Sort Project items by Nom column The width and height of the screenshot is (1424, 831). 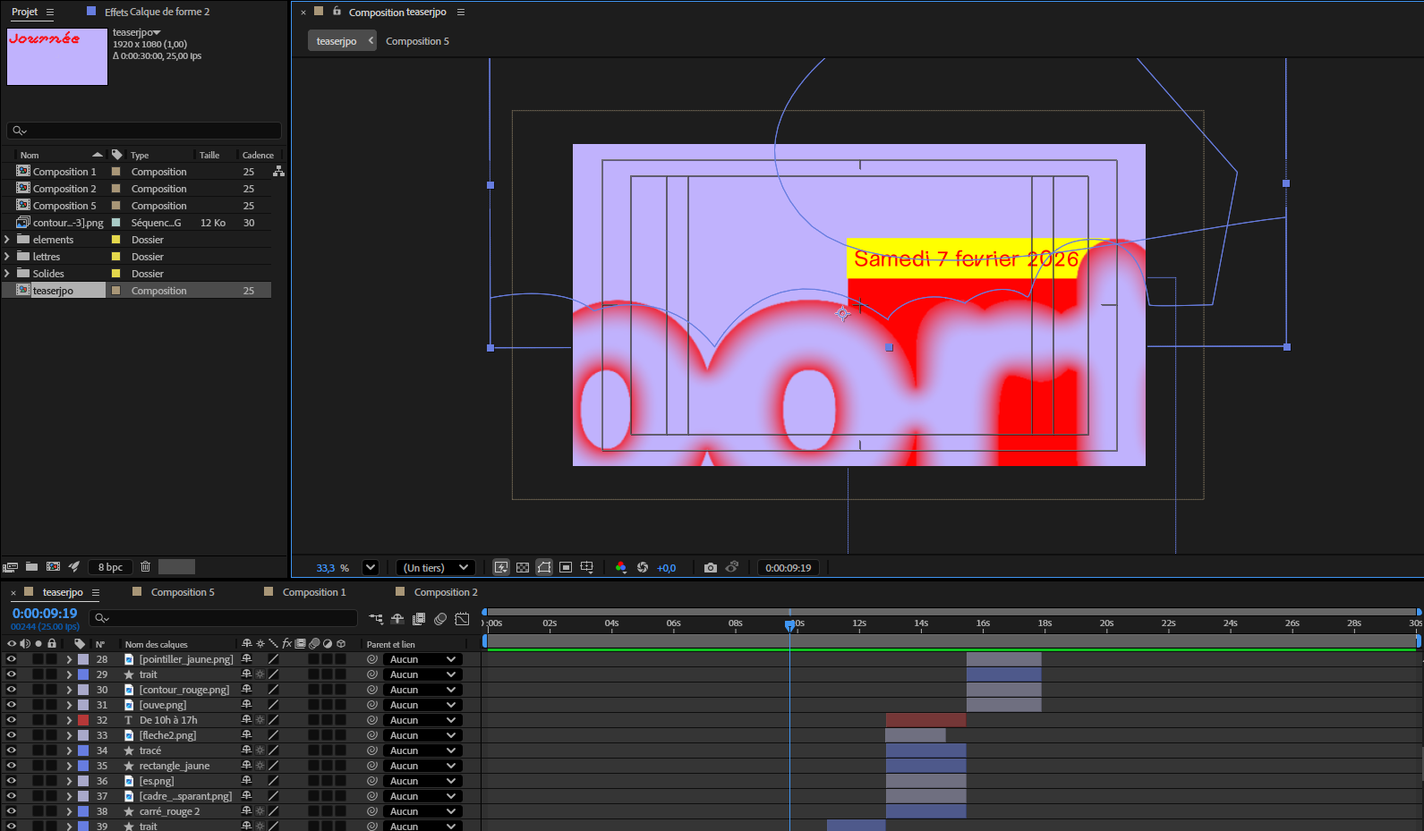pos(30,155)
